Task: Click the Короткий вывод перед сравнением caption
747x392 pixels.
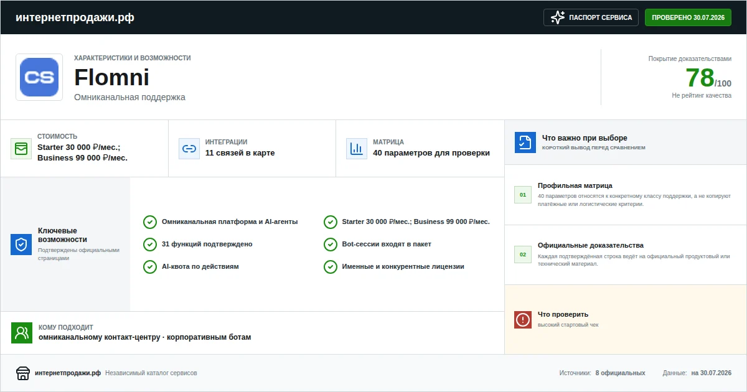Action: coord(594,148)
